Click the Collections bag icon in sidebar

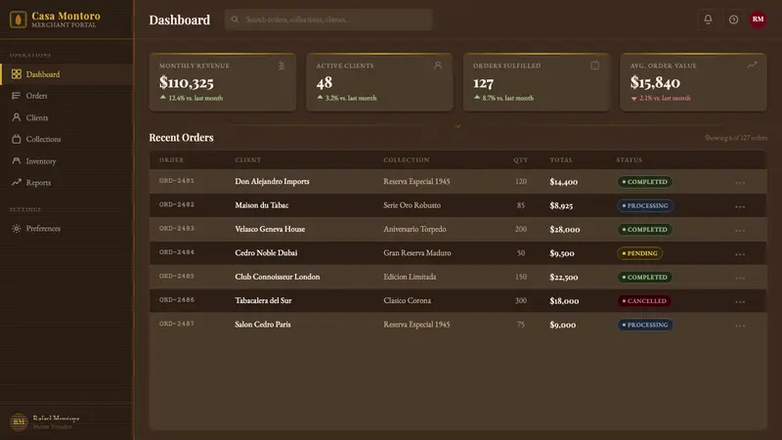pyautogui.click(x=17, y=139)
